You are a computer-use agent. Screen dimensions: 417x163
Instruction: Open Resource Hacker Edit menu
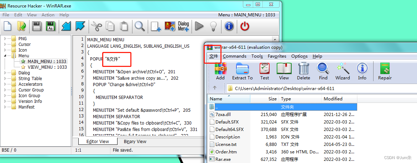click(x=19, y=15)
